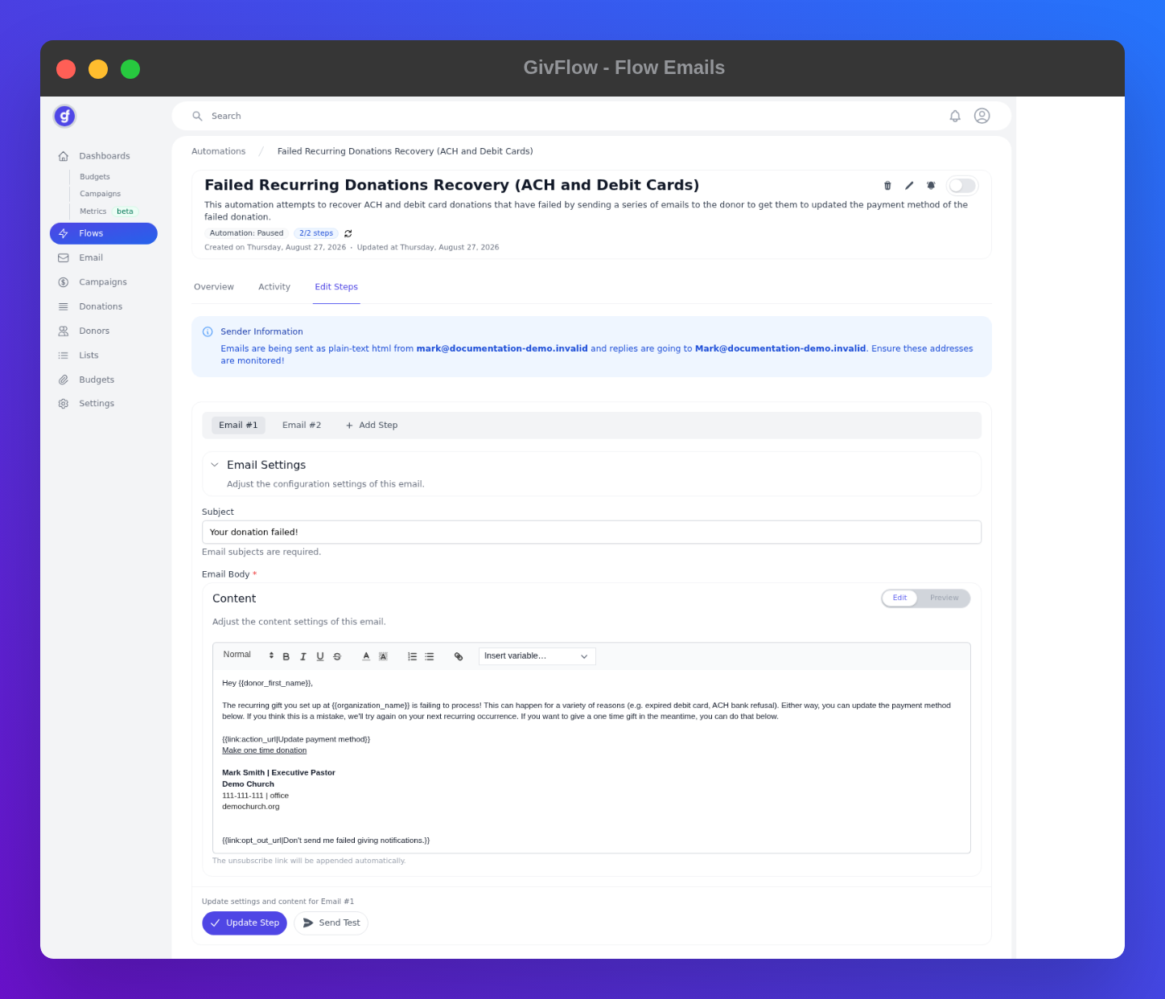Click the demochurch.org line
Screen dimensions: 1165x999
pos(251,807)
